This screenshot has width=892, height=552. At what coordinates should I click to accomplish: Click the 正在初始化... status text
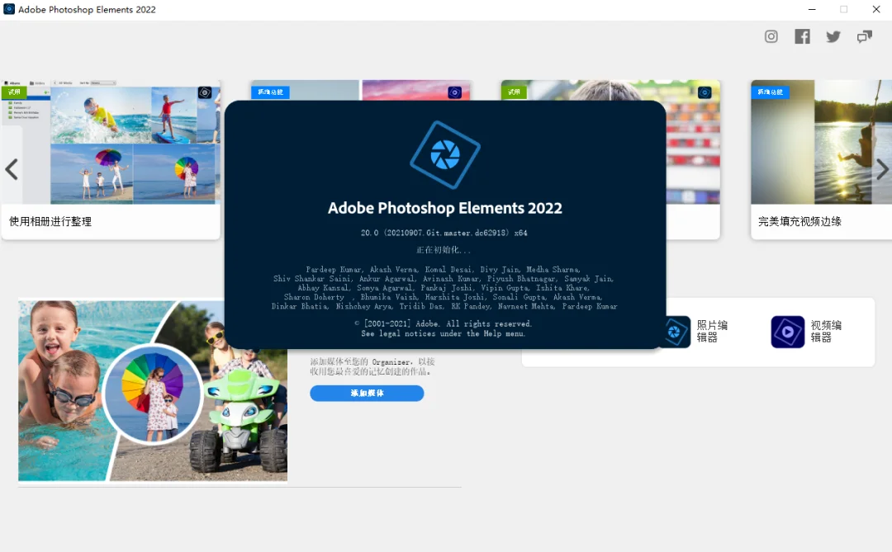444,250
